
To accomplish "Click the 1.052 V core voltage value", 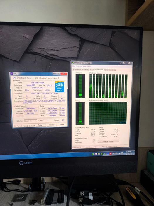I will 48,90.
